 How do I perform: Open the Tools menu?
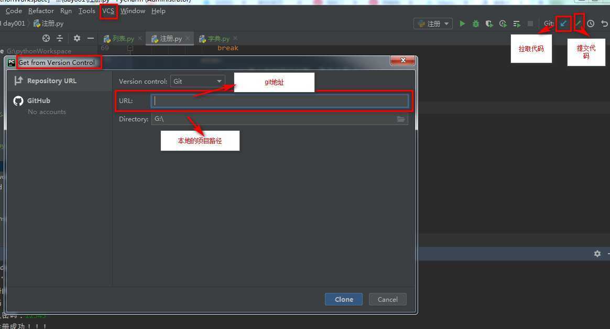click(x=87, y=11)
